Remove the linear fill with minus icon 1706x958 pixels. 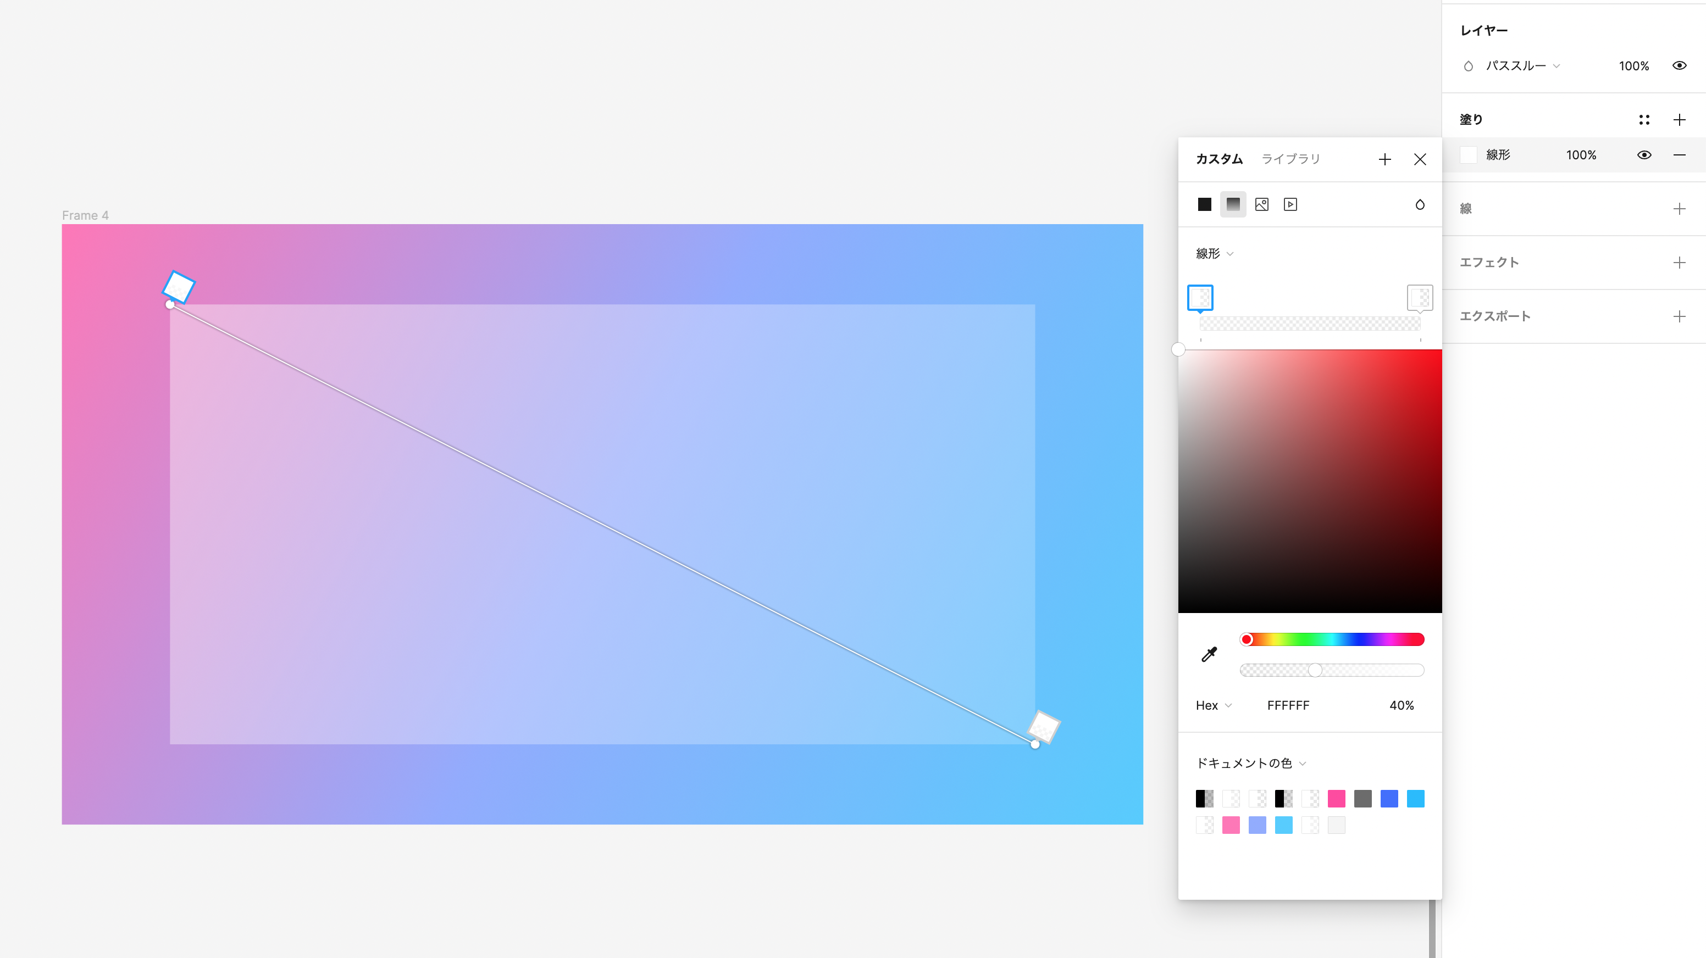pyautogui.click(x=1679, y=155)
